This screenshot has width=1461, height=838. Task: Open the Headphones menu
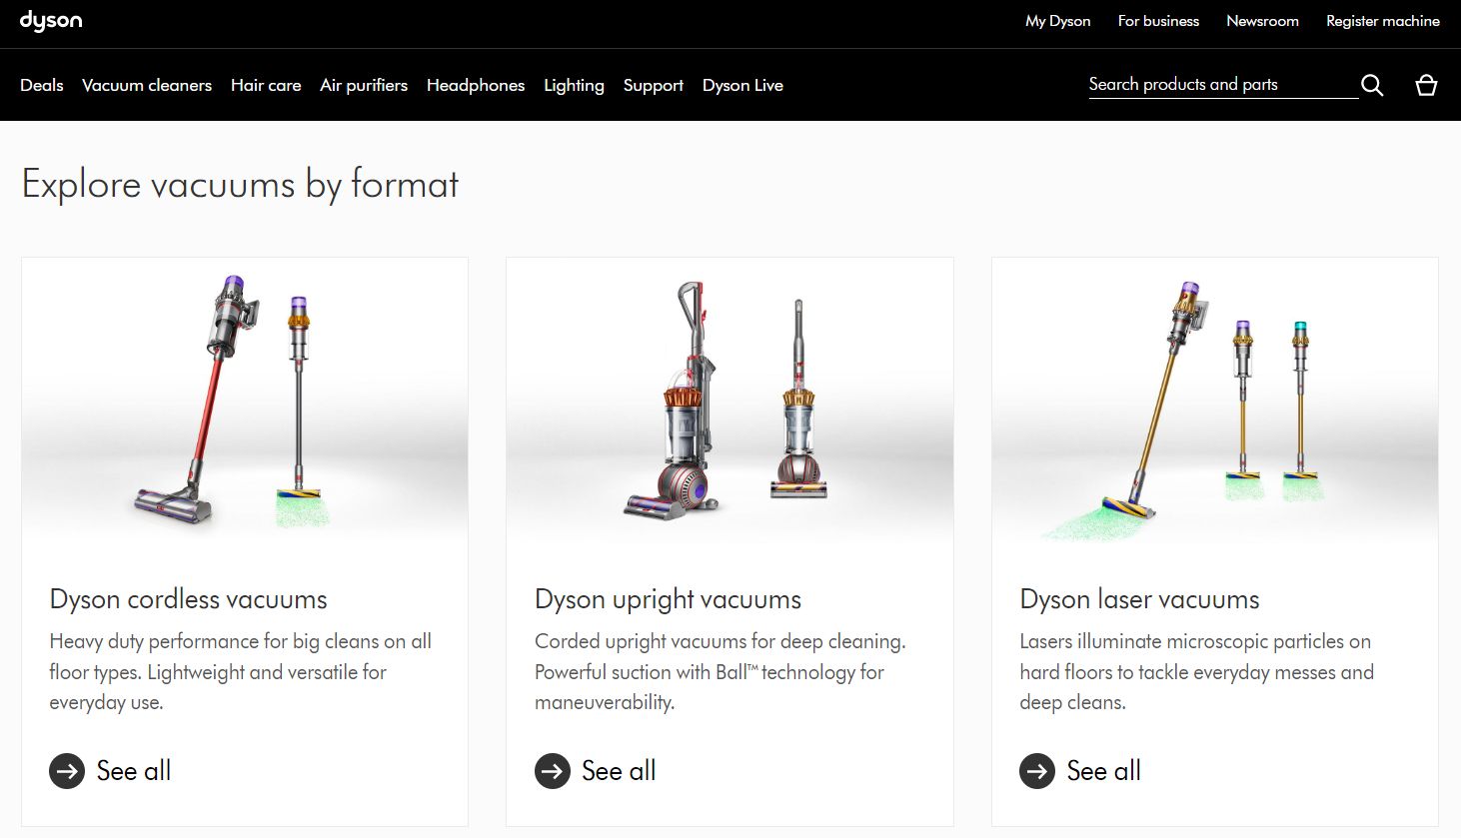pyautogui.click(x=476, y=85)
